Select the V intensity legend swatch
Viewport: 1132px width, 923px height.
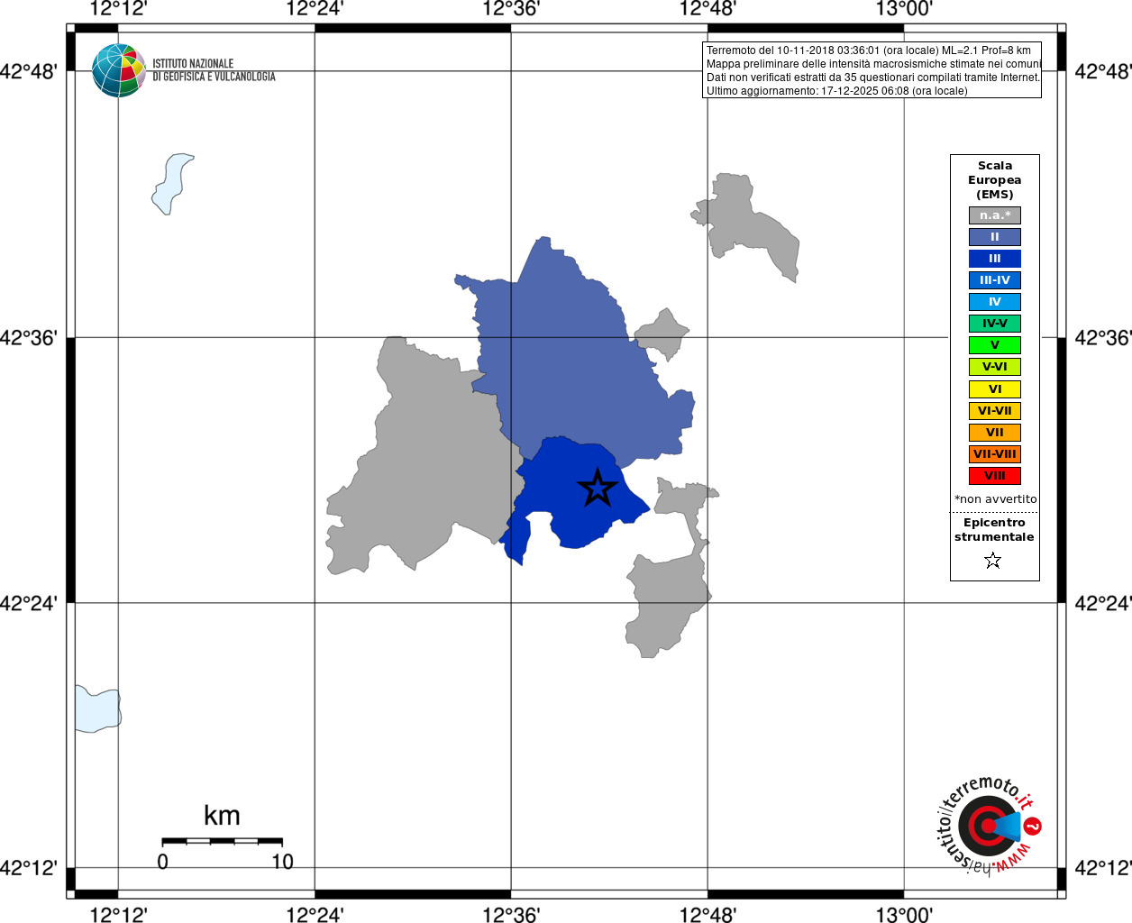tap(995, 345)
